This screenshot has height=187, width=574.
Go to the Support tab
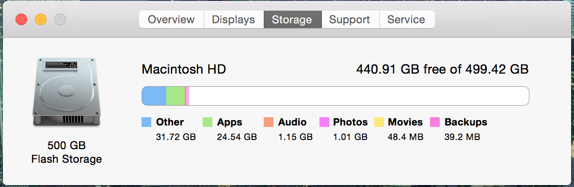(351, 19)
